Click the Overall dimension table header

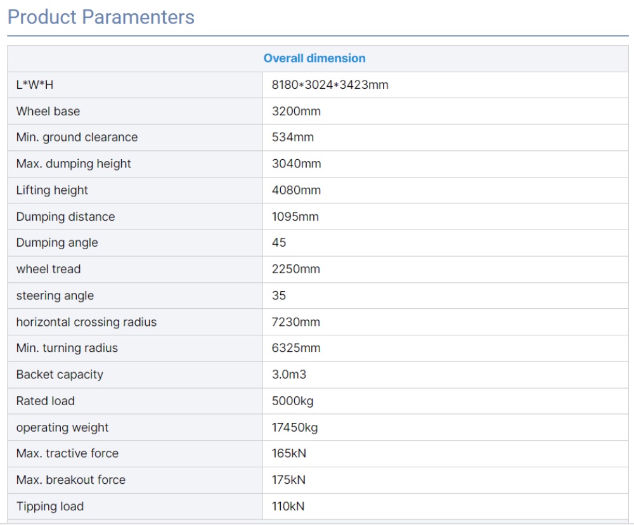(x=314, y=58)
